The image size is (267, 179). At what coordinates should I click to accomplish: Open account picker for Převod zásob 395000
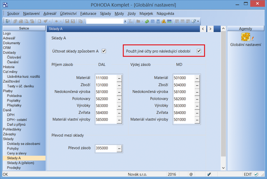coord(119,148)
